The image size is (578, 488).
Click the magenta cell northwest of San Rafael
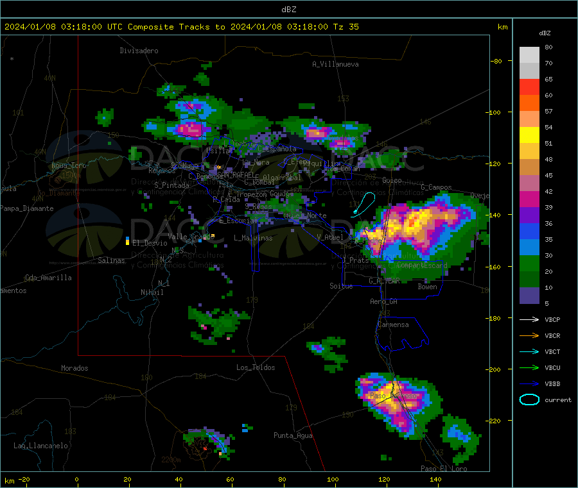tap(191, 129)
